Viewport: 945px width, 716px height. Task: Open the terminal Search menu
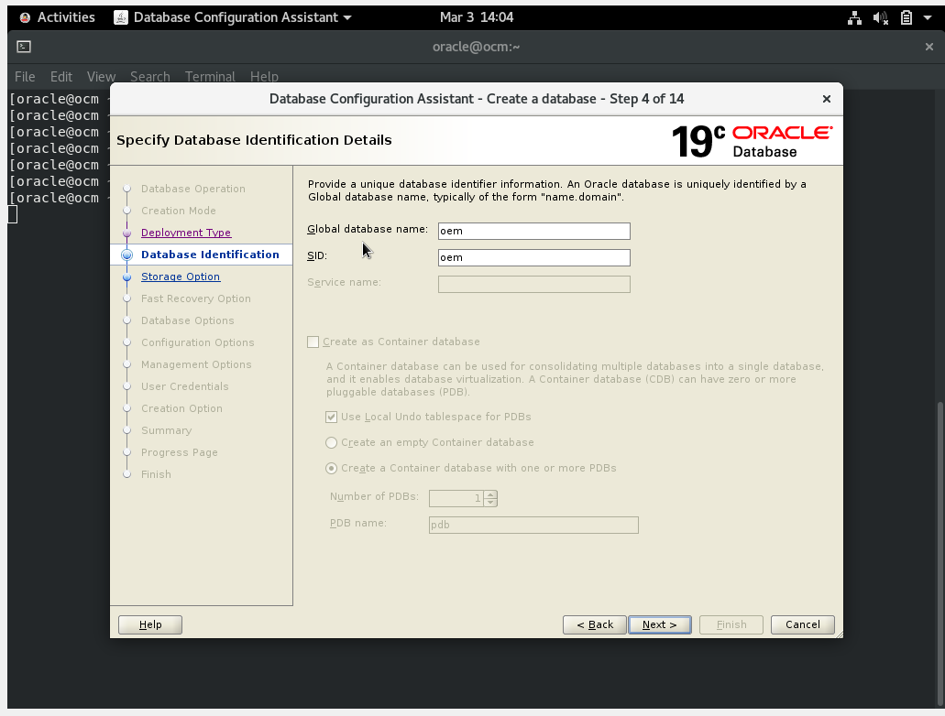(x=150, y=77)
